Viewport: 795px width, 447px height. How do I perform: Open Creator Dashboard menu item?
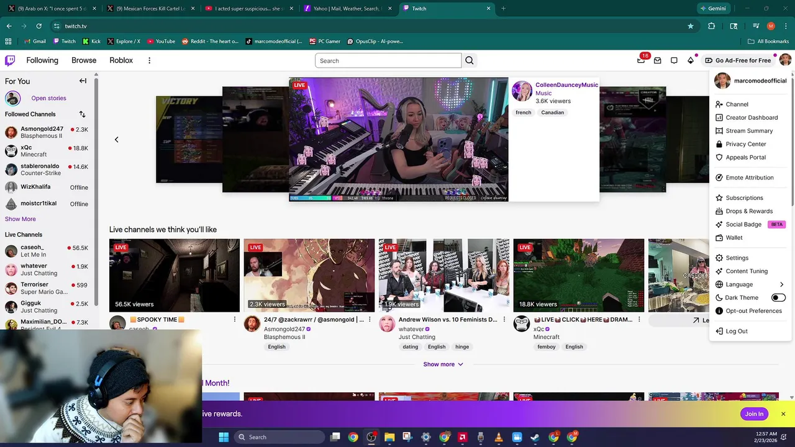751,117
